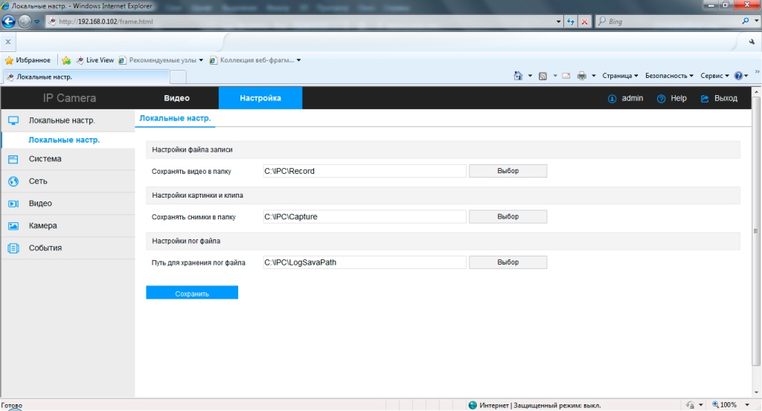Viewport: 762px width, 411px height.
Task: Select the Локальные настр. content tab
Action: [x=175, y=118]
